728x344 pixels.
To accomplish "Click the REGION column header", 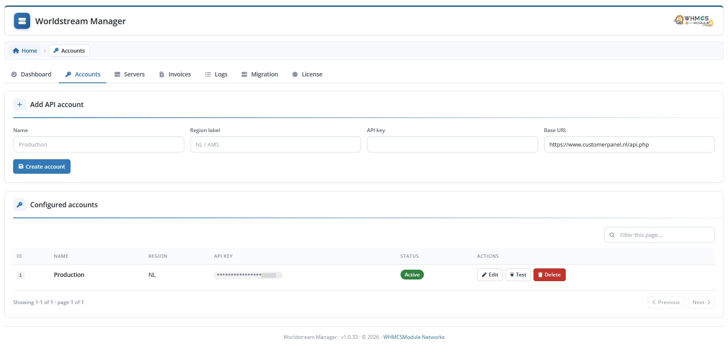I will (158, 256).
